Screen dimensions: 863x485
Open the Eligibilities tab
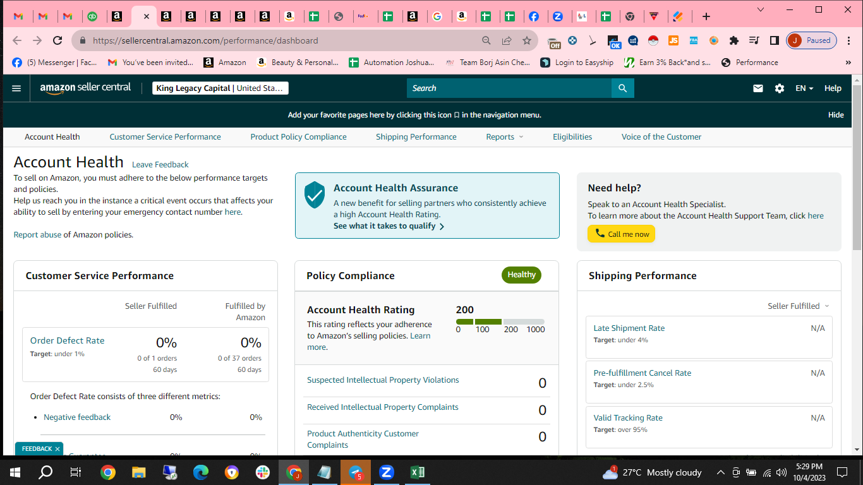tap(572, 136)
